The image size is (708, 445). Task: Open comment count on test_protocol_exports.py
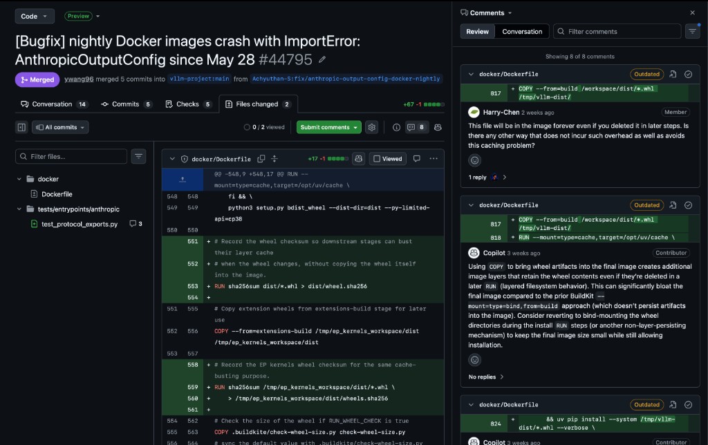pyautogui.click(x=136, y=224)
